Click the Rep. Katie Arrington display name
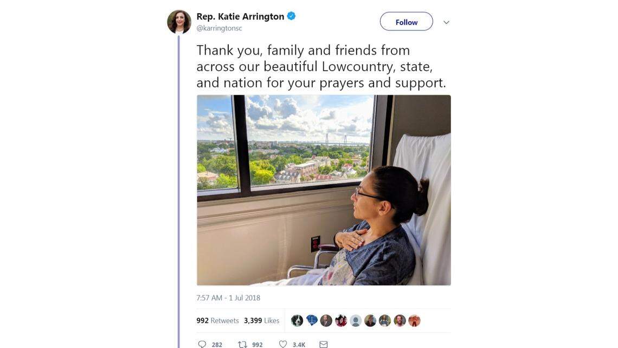The width and height of the screenshot is (618, 348). pyautogui.click(x=240, y=16)
